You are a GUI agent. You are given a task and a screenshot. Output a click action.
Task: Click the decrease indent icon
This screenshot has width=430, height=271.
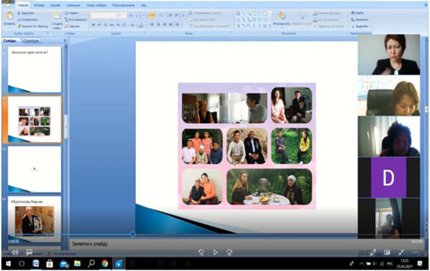[170, 15]
